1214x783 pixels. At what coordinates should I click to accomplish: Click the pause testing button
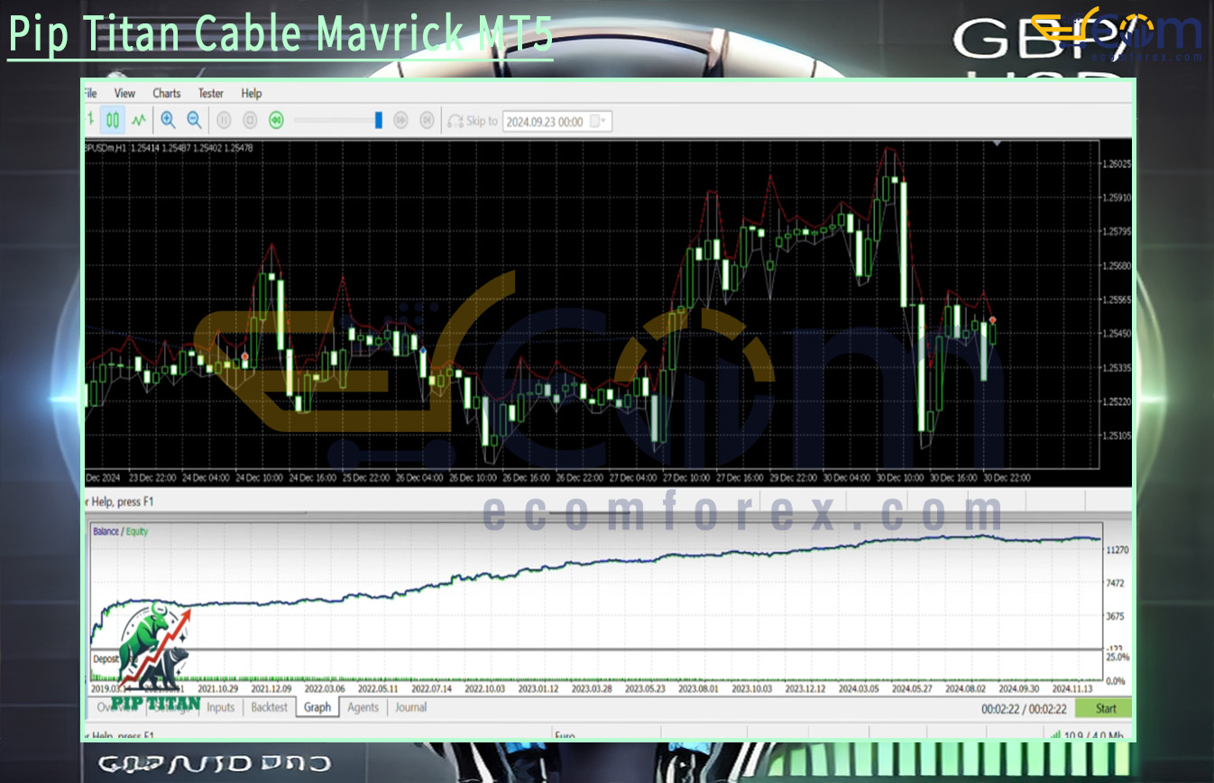(x=225, y=120)
